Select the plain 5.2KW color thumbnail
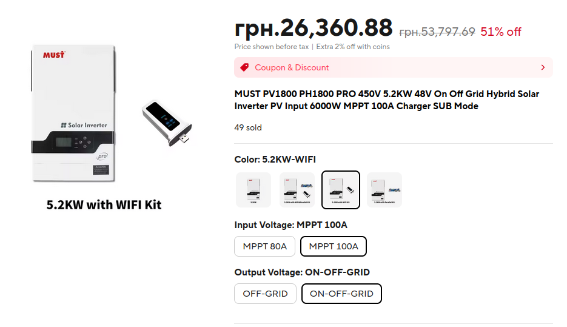Screen dimensions: 567x327 (253, 190)
